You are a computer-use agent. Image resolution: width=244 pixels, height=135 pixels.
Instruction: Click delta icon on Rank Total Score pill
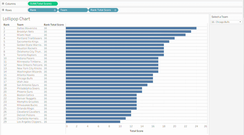[x=115, y=10]
